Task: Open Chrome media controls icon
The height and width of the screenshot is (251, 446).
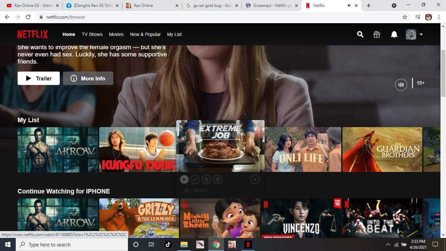Action: (x=418, y=17)
